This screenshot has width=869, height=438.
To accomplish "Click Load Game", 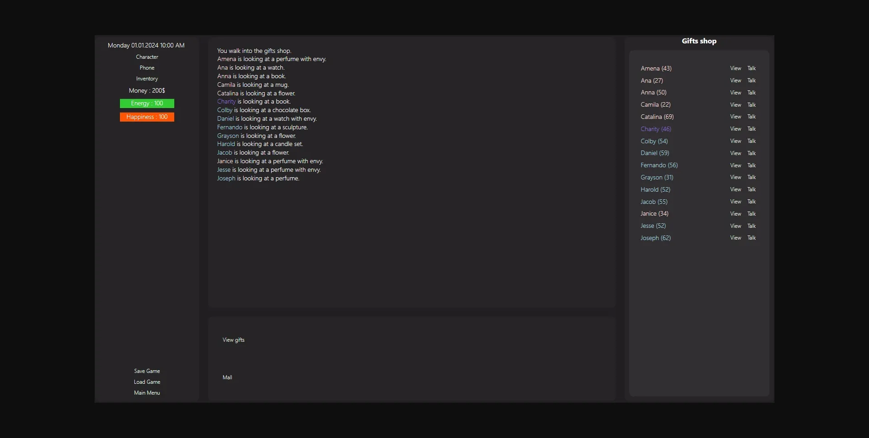I will coord(147,382).
